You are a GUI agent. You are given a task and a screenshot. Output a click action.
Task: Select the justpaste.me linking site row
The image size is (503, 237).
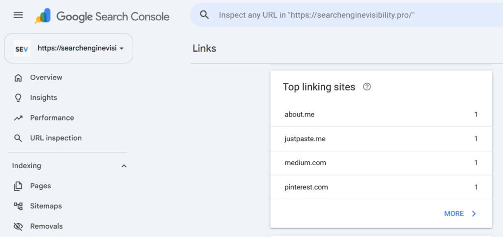click(x=381, y=139)
